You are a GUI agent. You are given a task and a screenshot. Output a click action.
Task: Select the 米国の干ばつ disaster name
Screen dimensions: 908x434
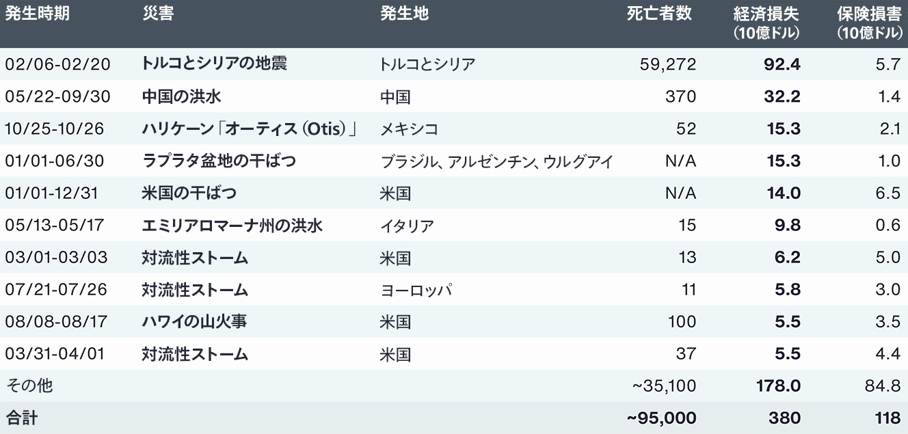click(x=189, y=193)
